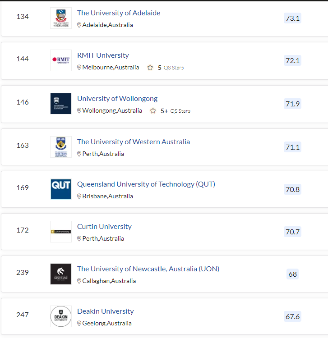This screenshot has height=338, width=328.
Task: Click the QS Stars star icon for RMIT
Action: point(150,68)
